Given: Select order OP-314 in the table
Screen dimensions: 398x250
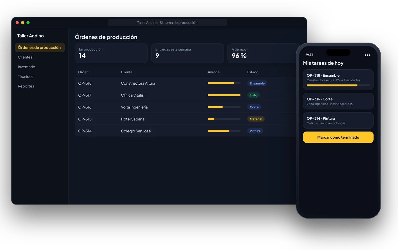Looking at the screenshot, I should point(85,131).
